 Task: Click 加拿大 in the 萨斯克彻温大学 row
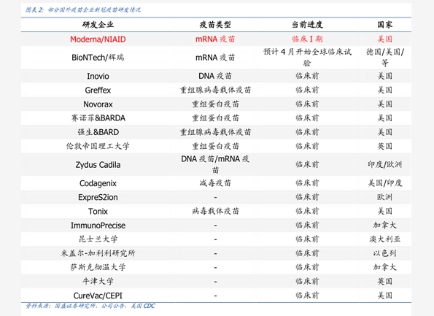point(384,268)
